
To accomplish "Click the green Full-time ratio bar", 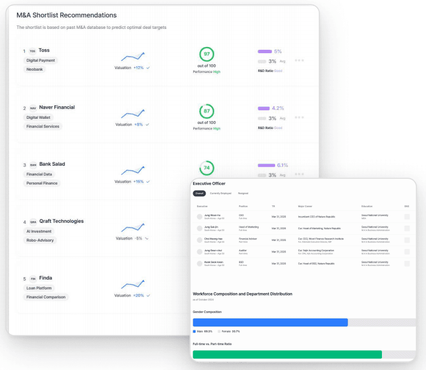I will pyautogui.click(x=288, y=355).
